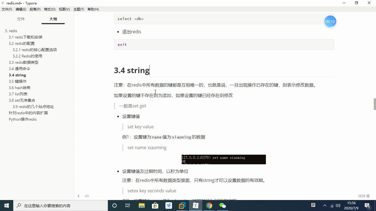Click the 一般是set get quote
This screenshot has width=376, height=211.
133,106
